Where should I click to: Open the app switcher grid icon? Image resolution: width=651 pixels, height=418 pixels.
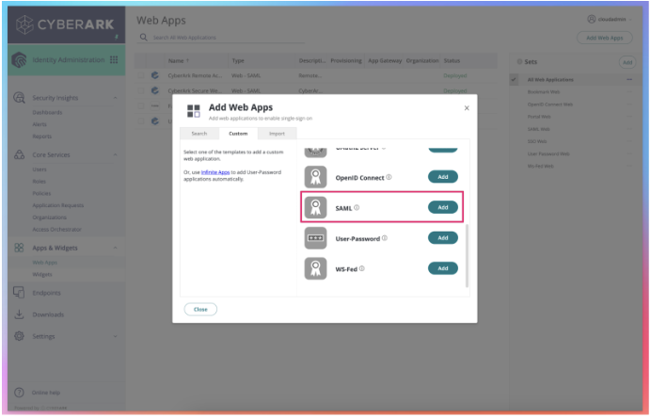[x=114, y=60]
